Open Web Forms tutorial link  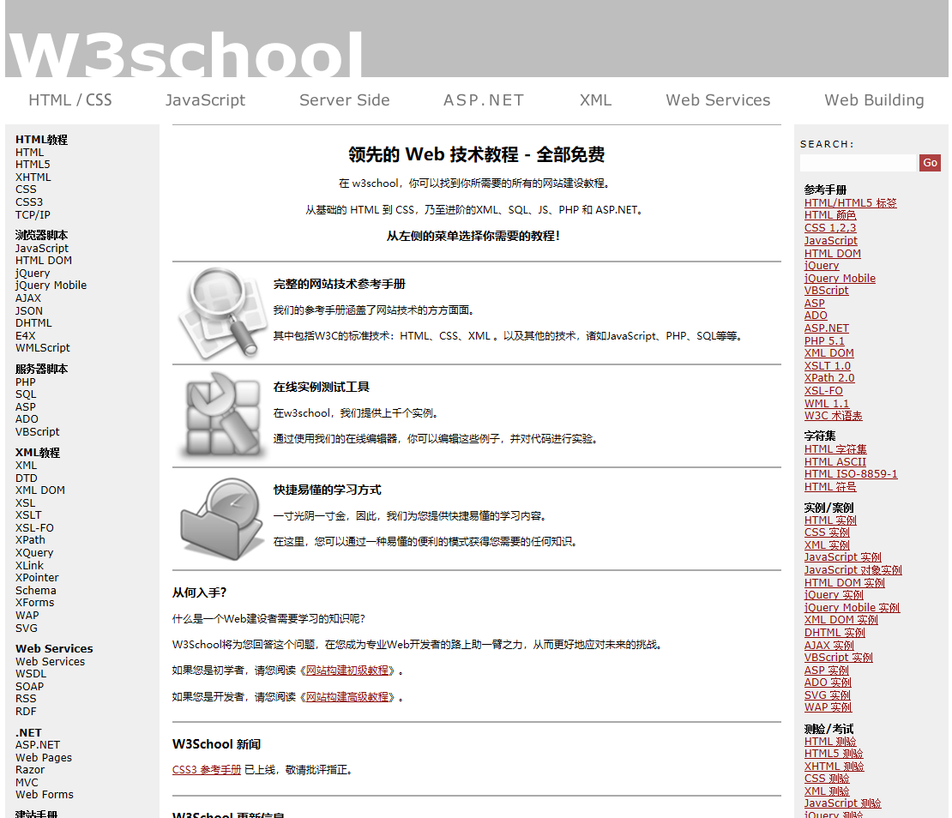(x=45, y=794)
